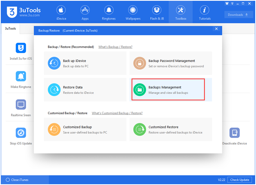
Task: Go to Ringtones section
Action: pyautogui.click(x=109, y=13)
